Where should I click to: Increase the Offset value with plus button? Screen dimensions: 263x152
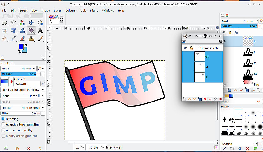coord(43,113)
